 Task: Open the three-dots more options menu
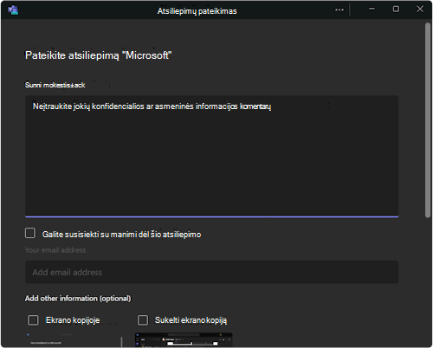point(339,10)
